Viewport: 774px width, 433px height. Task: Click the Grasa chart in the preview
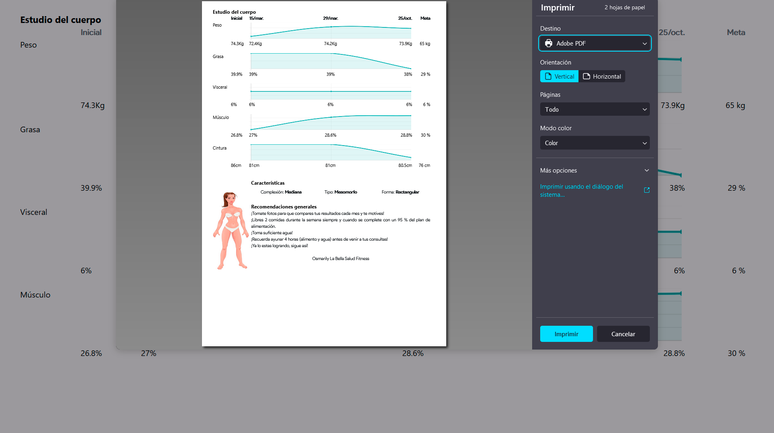pyautogui.click(x=331, y=61)
